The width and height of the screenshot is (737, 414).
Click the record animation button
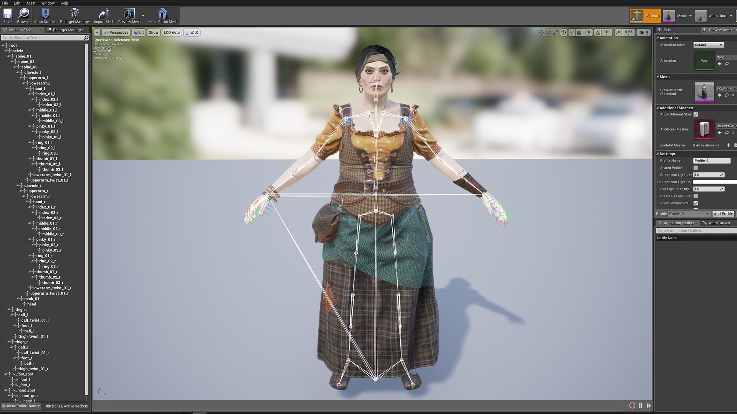pyautogui.click(x=632, y=406)
